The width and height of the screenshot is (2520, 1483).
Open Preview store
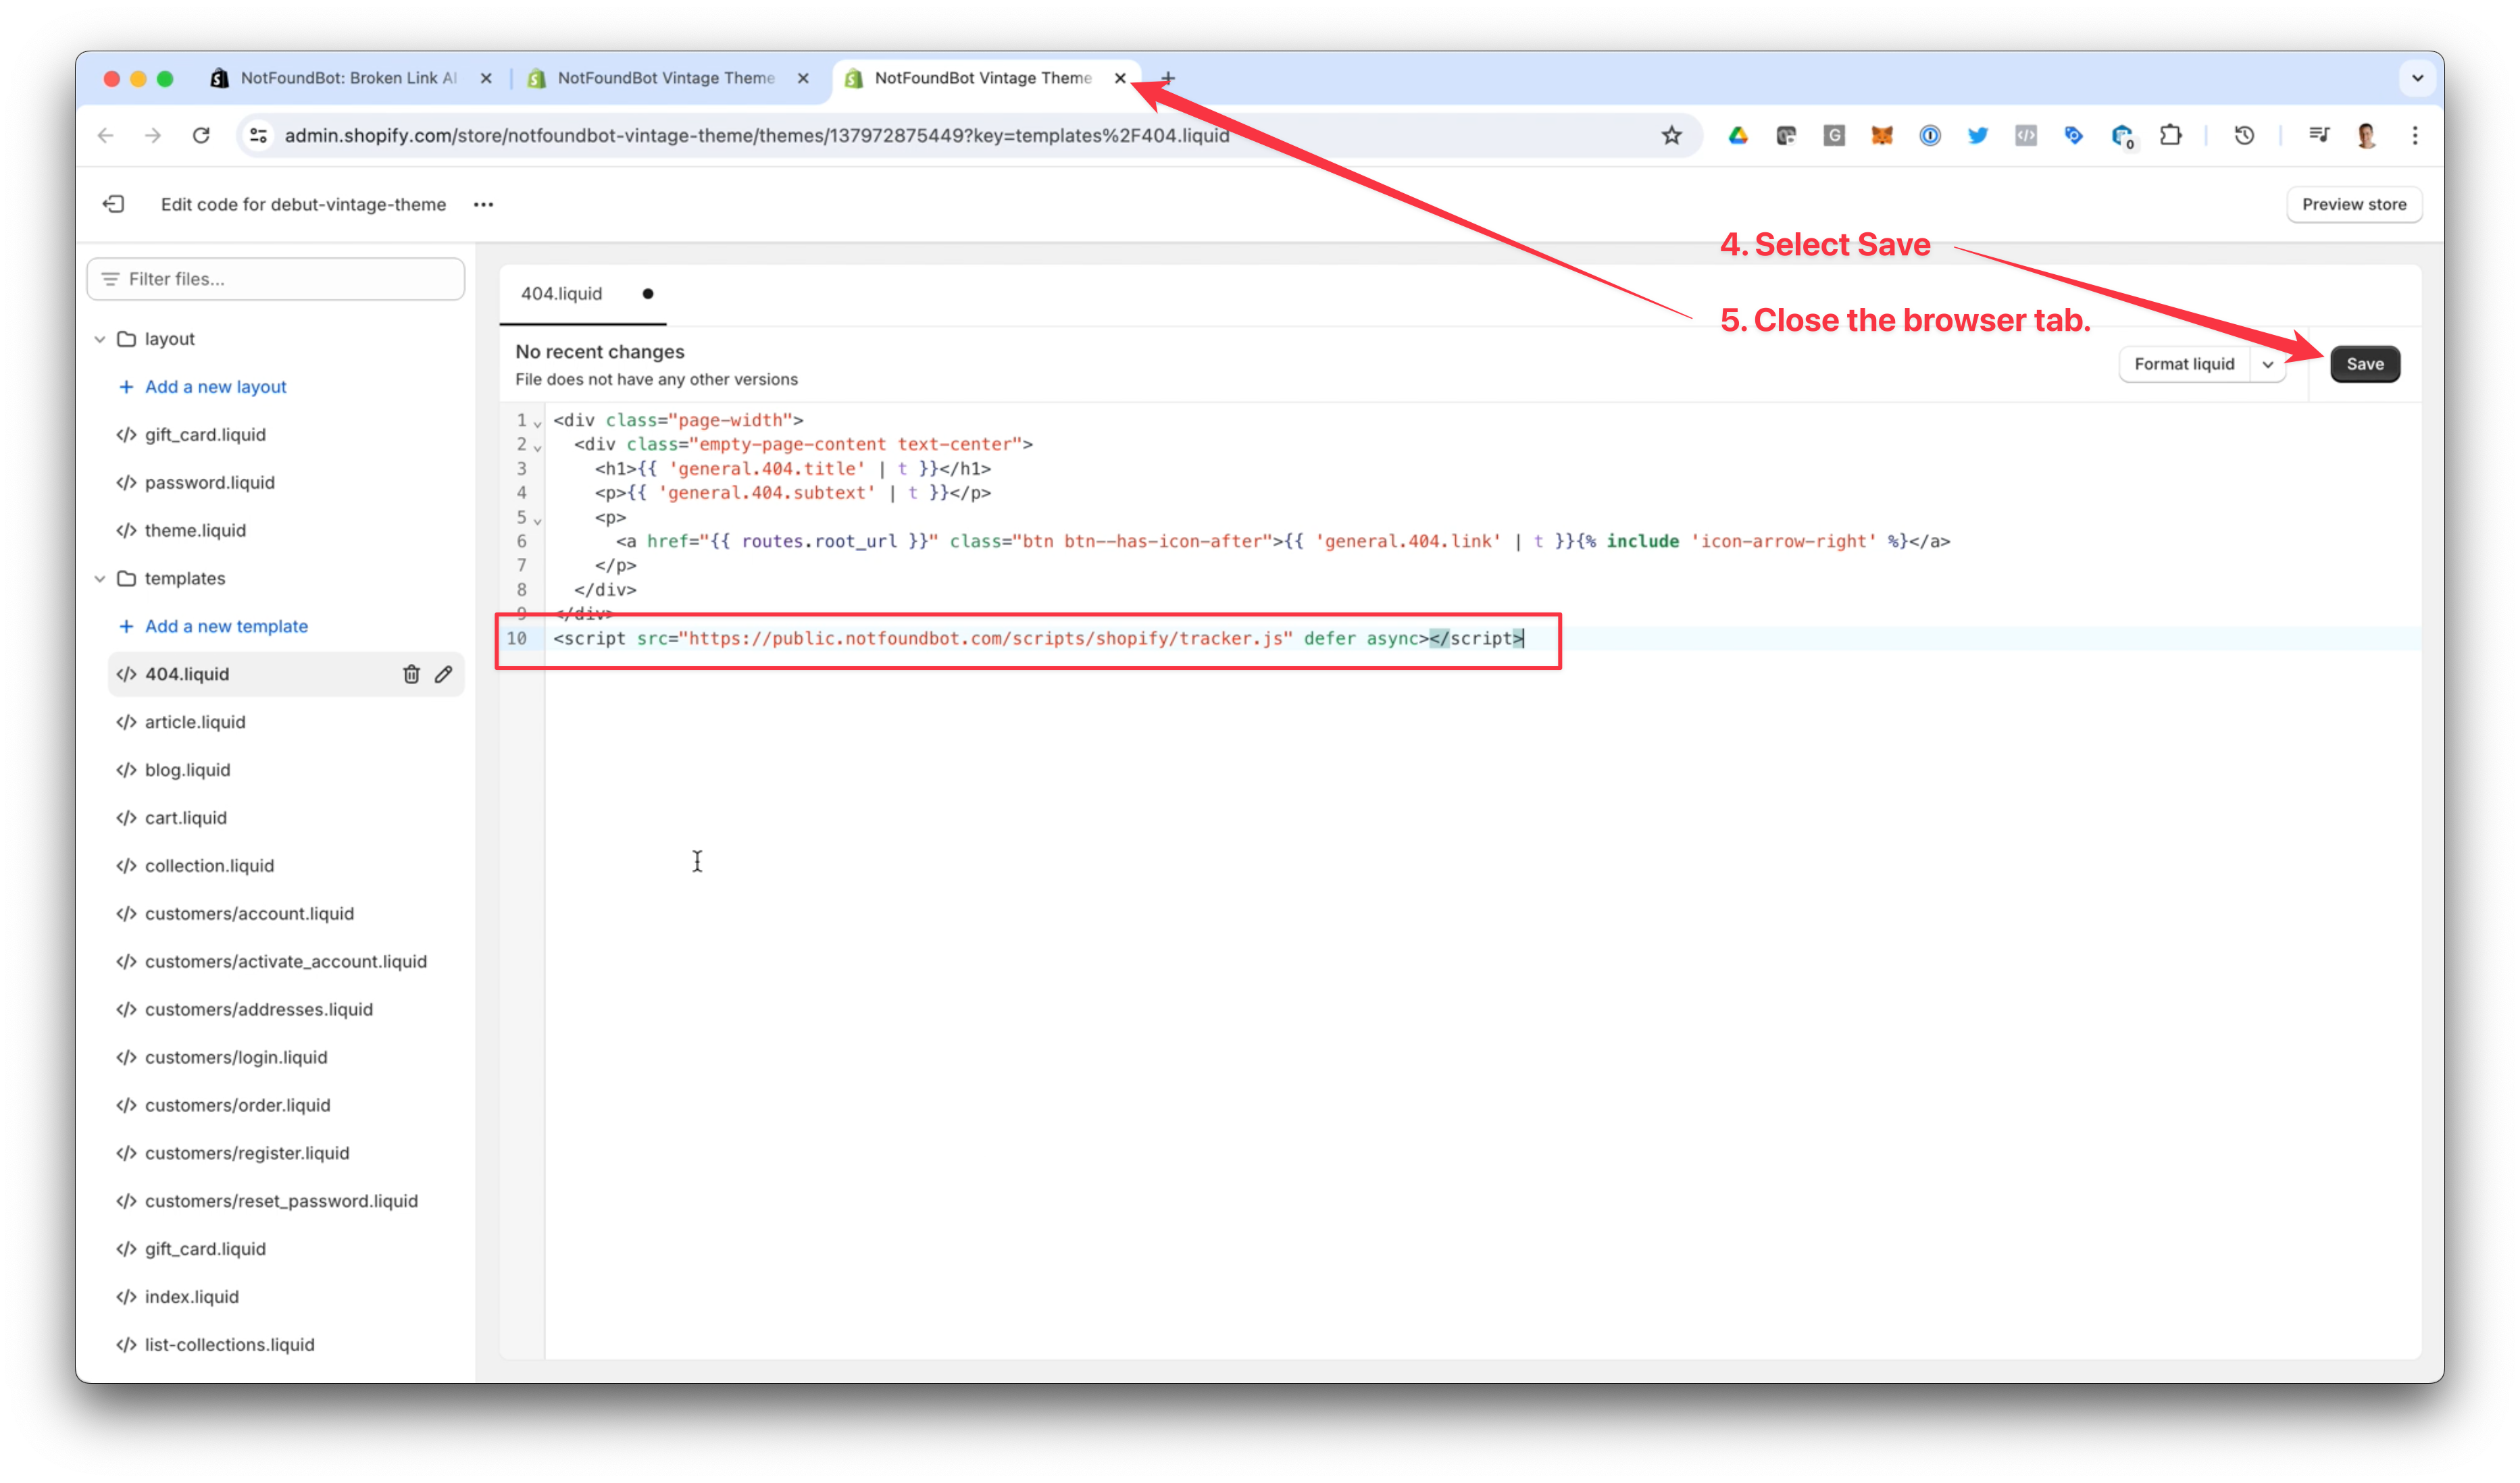2354,204
